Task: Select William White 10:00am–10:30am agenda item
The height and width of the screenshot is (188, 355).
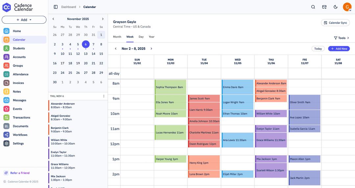Action: (78, 142)
